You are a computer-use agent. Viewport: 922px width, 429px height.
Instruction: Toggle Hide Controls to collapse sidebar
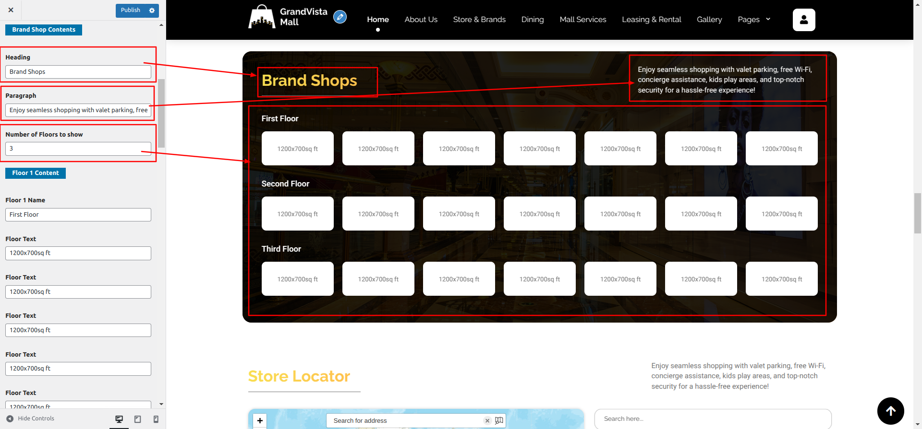point(31,418)
